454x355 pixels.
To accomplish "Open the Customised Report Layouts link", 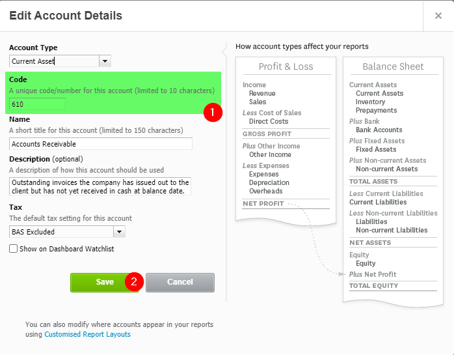I will pos(87,334).
